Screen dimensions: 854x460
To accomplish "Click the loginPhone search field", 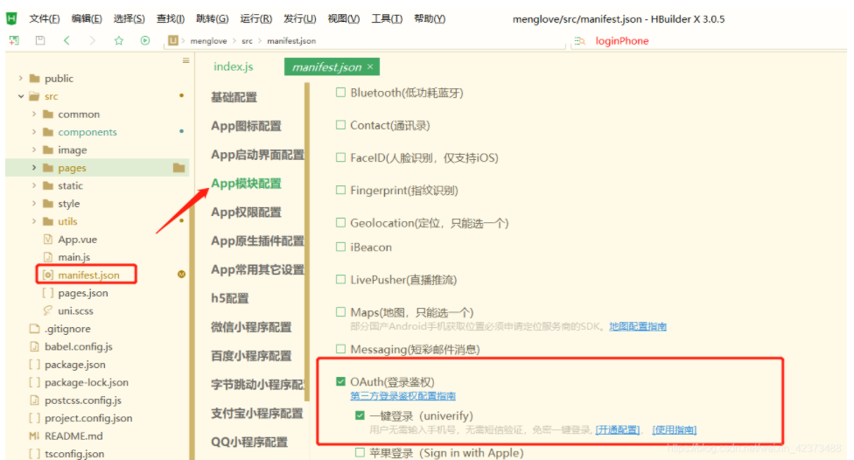I will pos(622,40).
